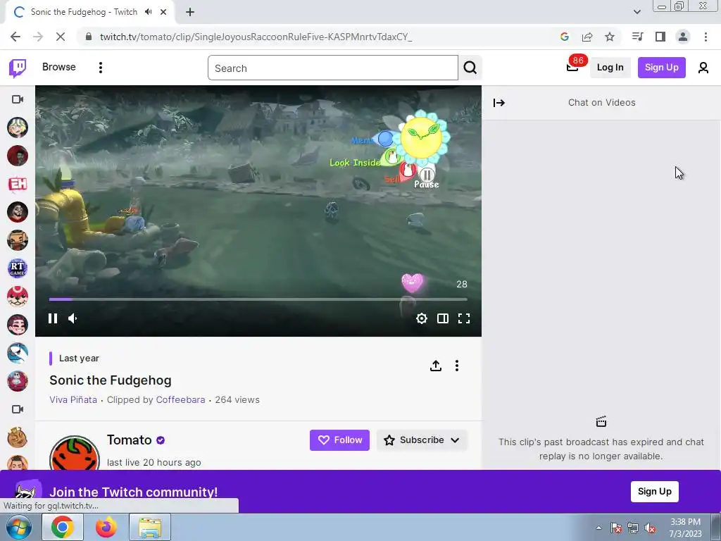
Task: Open the tab search chevron
Action: [x=637, y=12]
